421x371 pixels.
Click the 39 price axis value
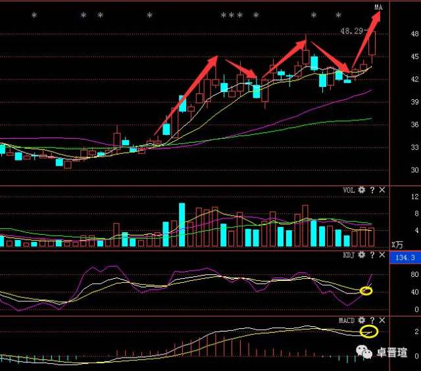coord(414,102)
